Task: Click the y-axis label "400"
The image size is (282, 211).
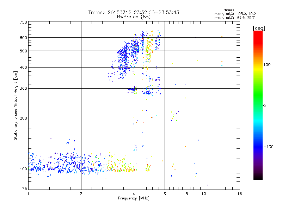Action: (x=23, y=68)
